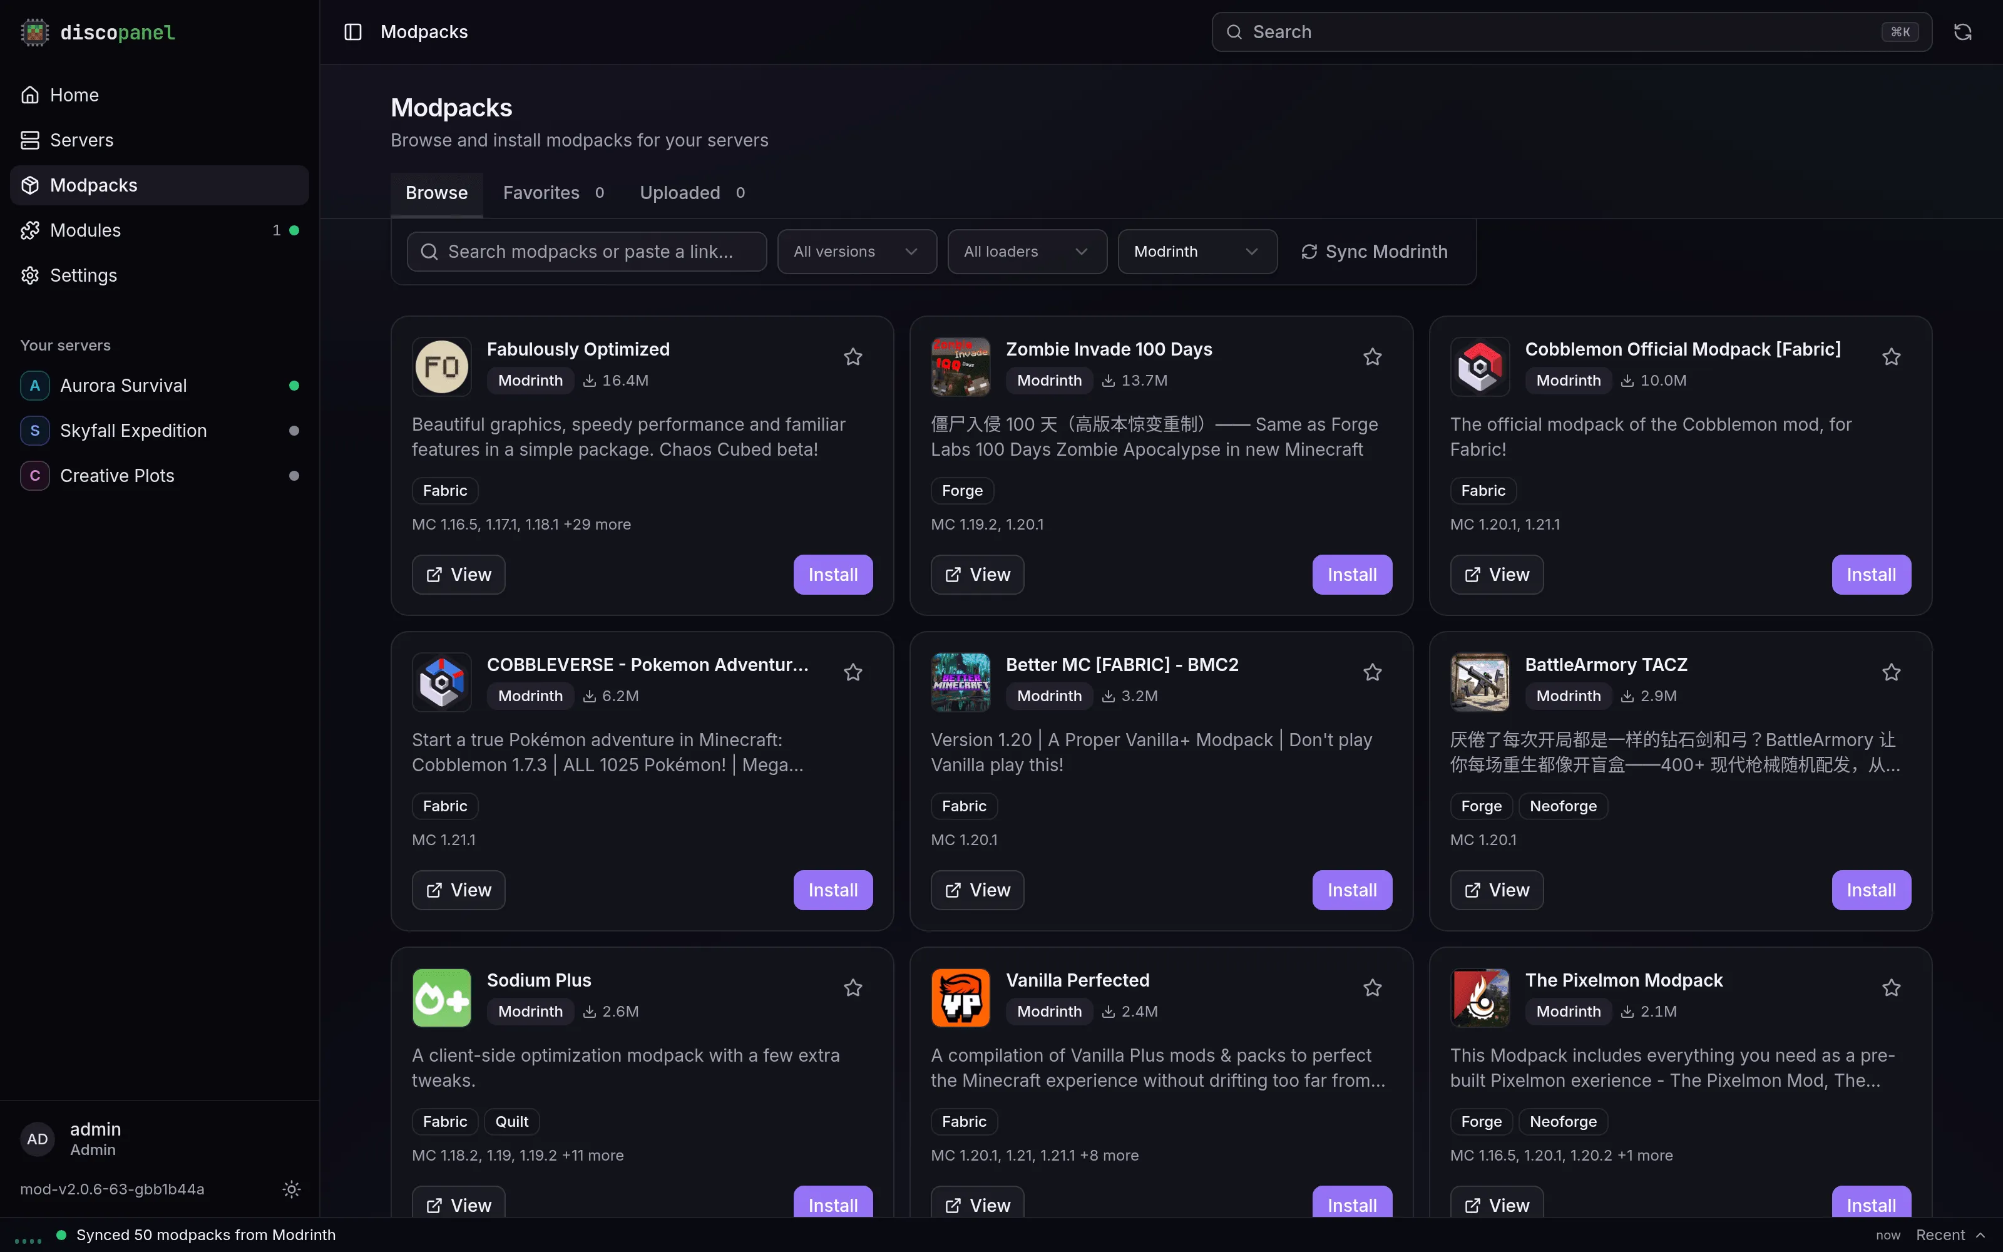The height and width of the screenshot is (1252, 2003).
Task: Expand the Recent status panel
Action: click(1950, 1234)
